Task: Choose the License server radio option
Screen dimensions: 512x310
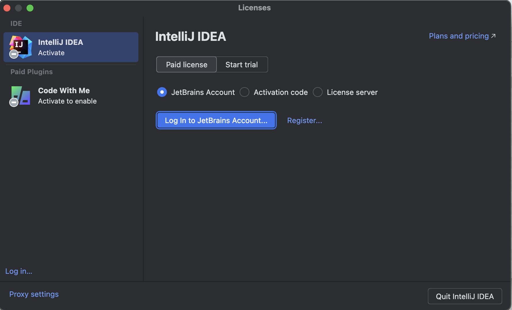Action: 318,92
